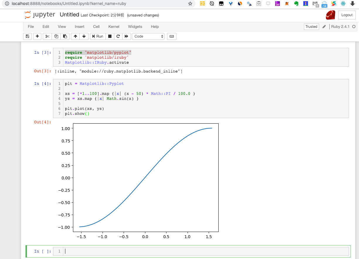The width and height of the screenshot is (359, 259).
Task: Open the Widgets menu
Action: click(x=135, y=26)
